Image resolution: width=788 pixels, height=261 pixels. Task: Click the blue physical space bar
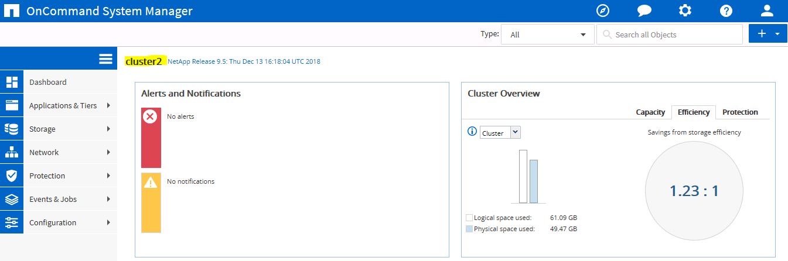(534, 181)
